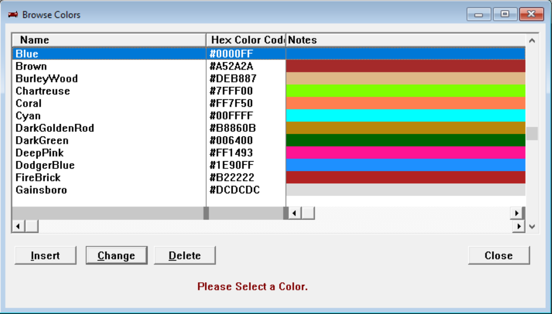Click hex code #DEB887

(233, 79)
